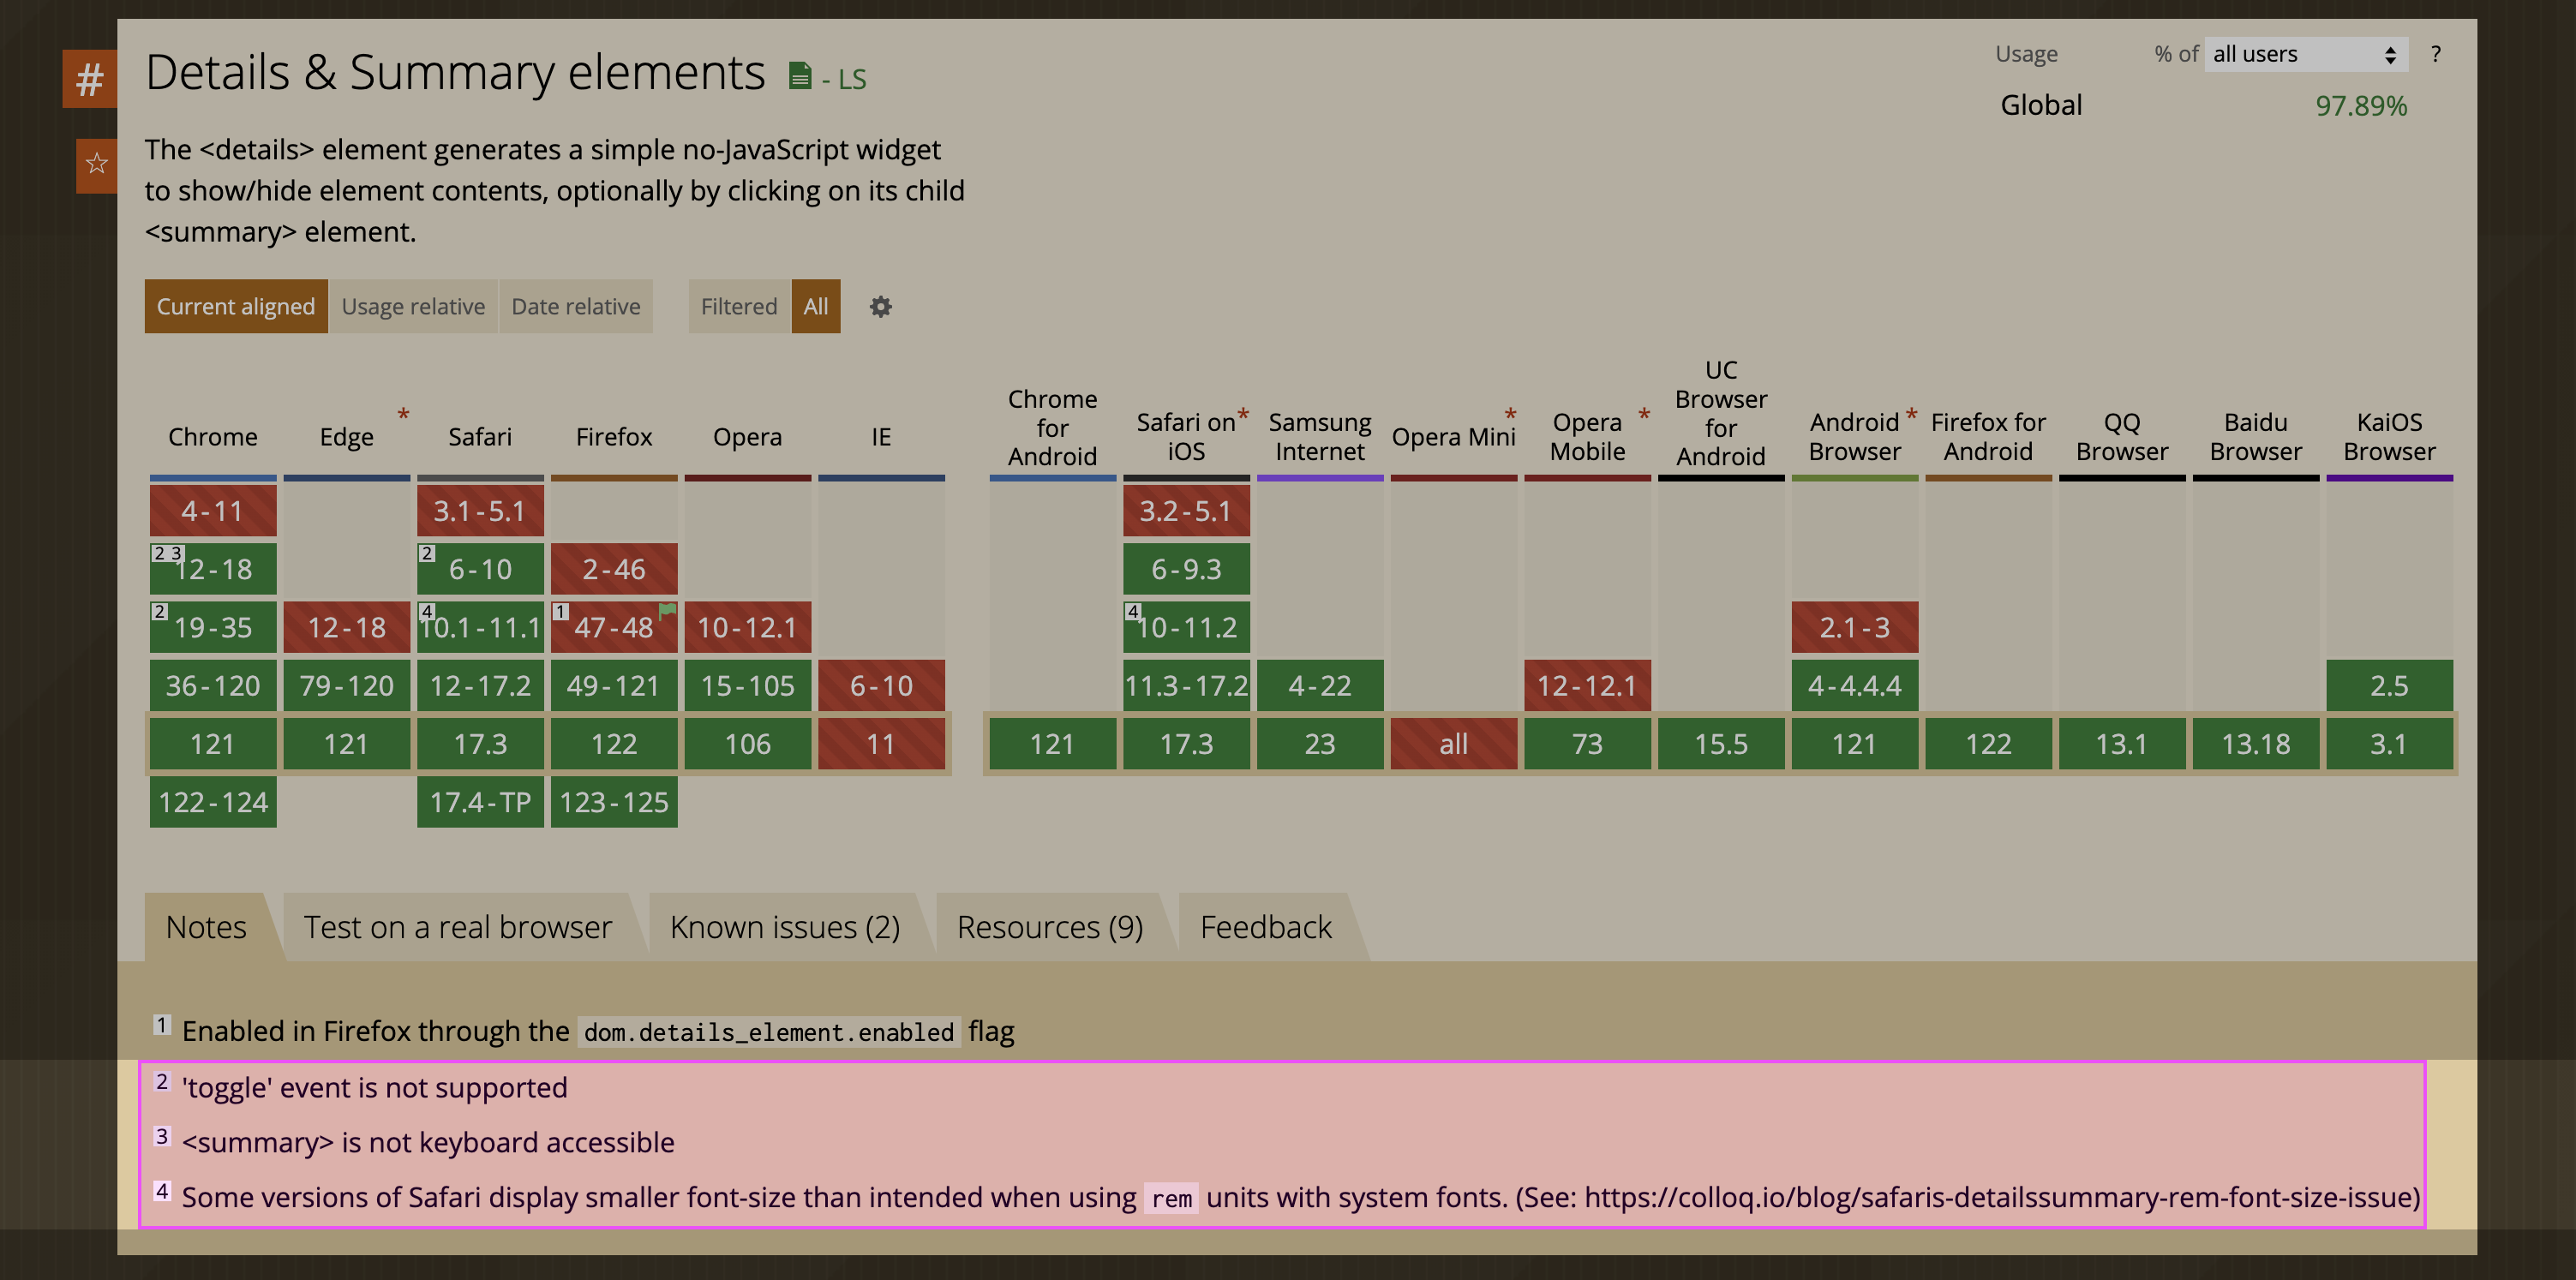Click the Firefox 47-48 flag icon
The width and height of the screenshot is (2576, 1280).
(667, 610)
